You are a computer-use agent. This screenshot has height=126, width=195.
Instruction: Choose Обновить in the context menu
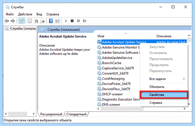[x=164, y=87]
